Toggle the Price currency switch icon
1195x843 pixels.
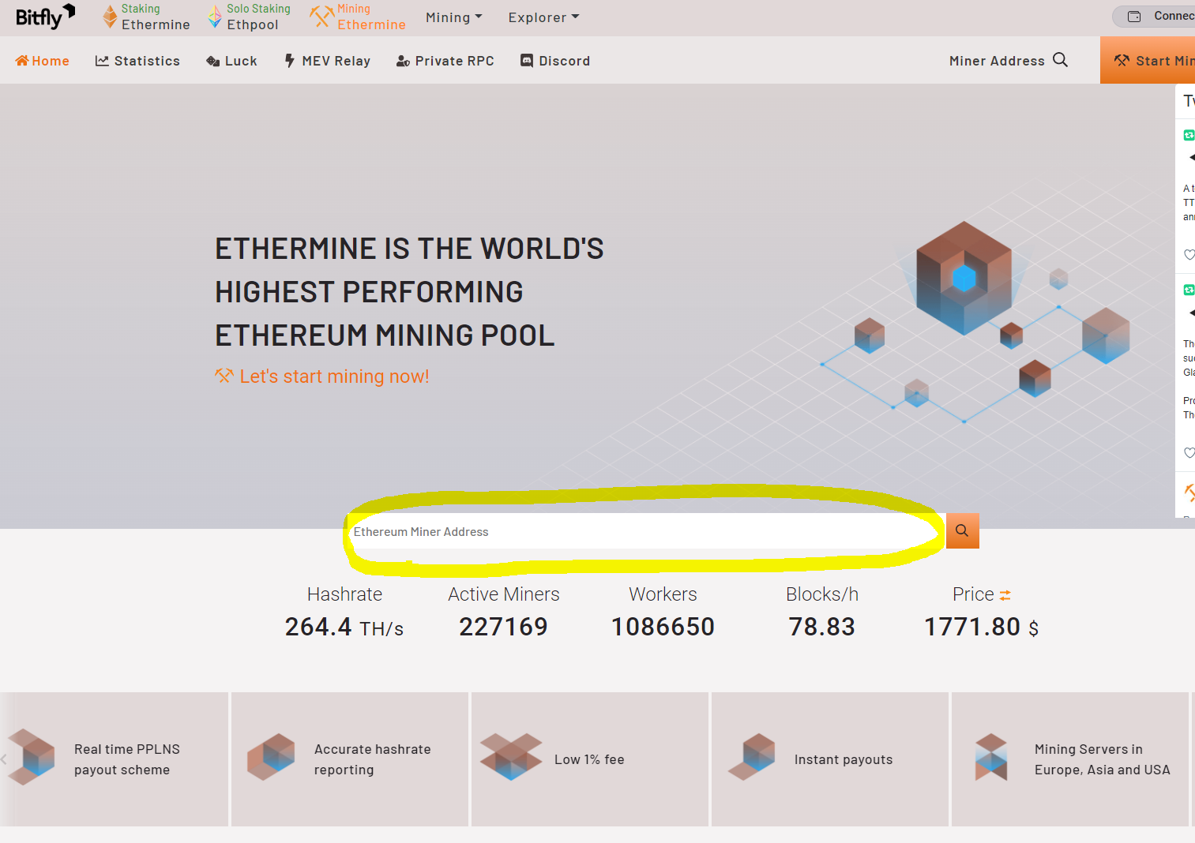pyautogui.click(x=1005, y=595)
